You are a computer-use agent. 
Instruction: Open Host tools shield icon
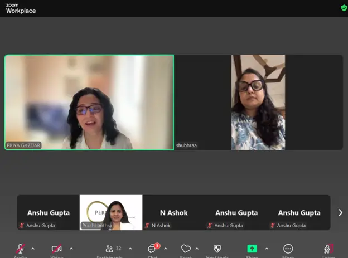tap(217, 249)
